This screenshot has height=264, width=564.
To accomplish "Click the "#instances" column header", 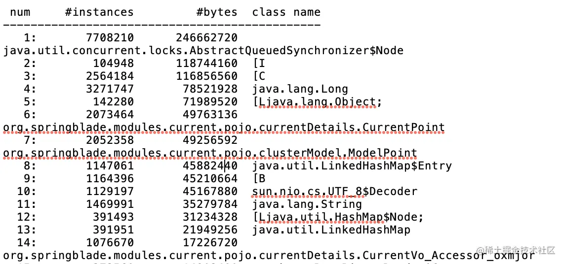I will coord(99,12).
